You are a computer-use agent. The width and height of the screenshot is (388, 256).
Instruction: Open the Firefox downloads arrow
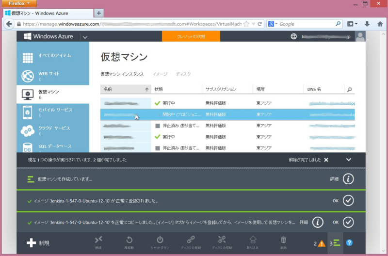[367, 24]
